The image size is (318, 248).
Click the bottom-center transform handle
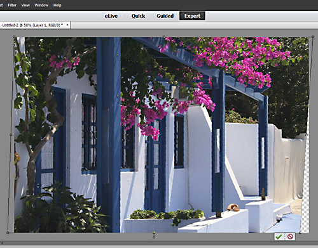(154, 233)
